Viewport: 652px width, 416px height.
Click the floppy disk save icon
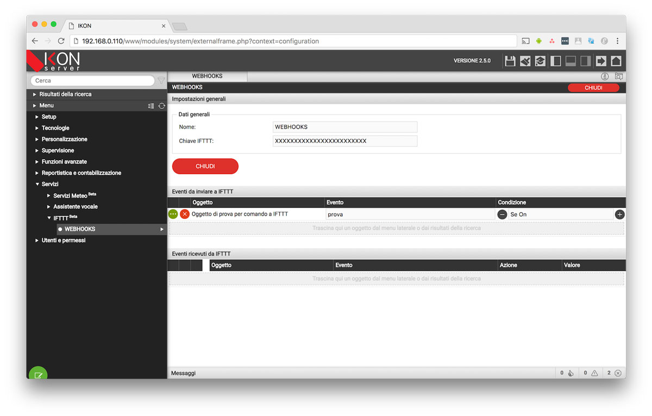tap(510, 61)
